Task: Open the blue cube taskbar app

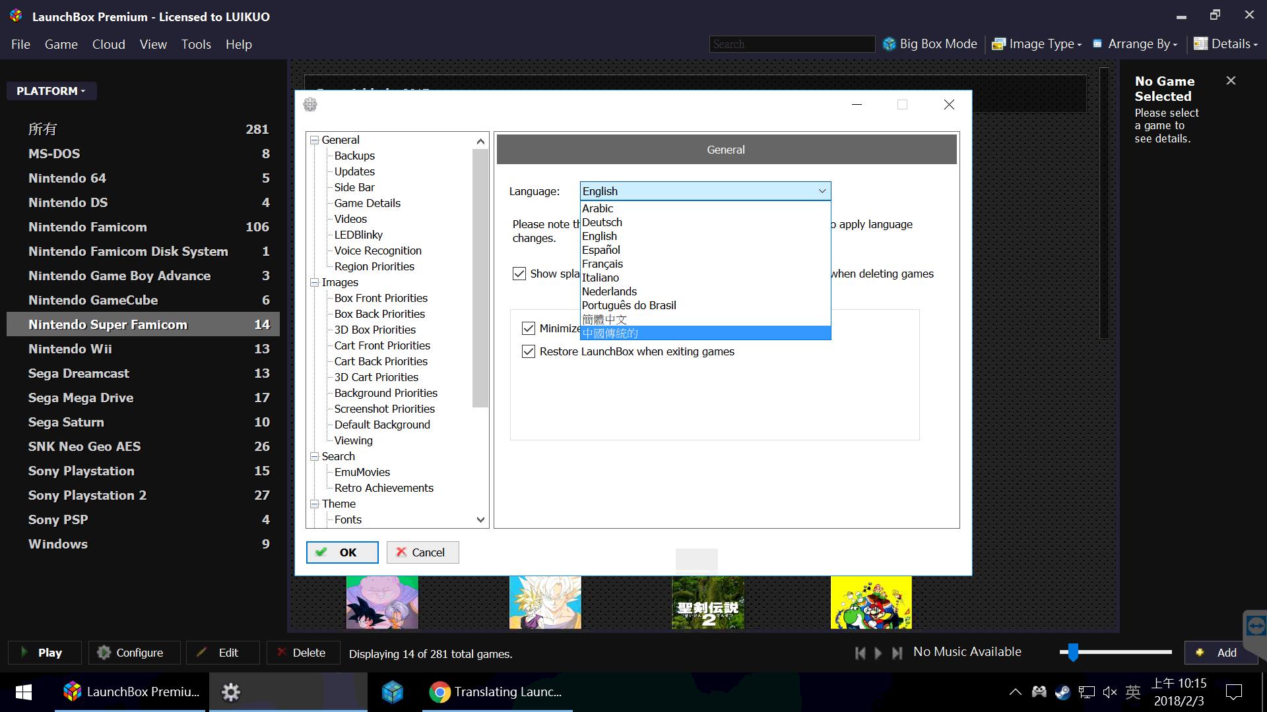Action: (393, 692)
